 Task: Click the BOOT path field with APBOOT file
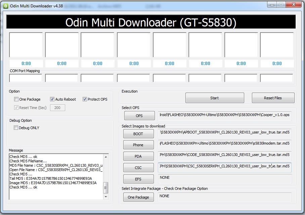click(x=225, y=133)
